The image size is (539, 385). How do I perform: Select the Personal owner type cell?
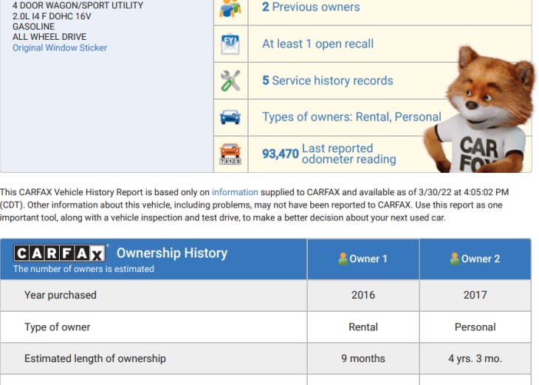(475, 327)
